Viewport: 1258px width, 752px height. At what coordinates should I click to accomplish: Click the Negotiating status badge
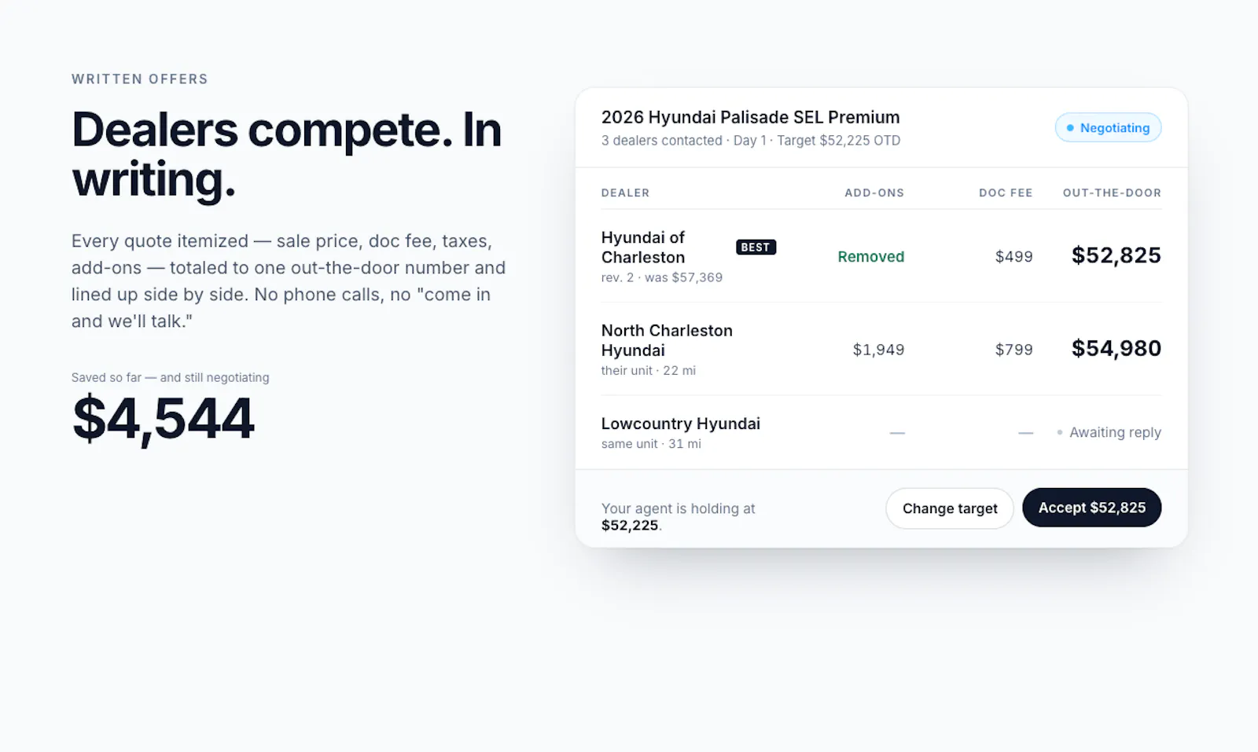point(1108,127)
